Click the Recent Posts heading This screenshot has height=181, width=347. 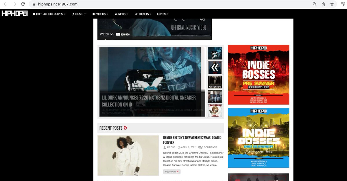tap(113, 128)
